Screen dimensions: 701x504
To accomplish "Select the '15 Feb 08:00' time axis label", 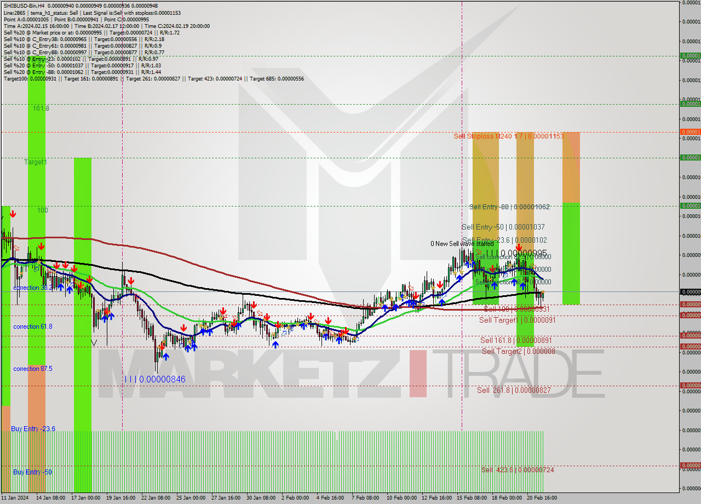I will coord(471,498).
